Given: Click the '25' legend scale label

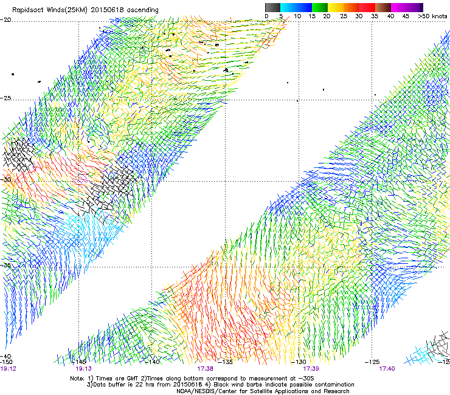Looking at the screenshot, I should click(x=344, y=16).
